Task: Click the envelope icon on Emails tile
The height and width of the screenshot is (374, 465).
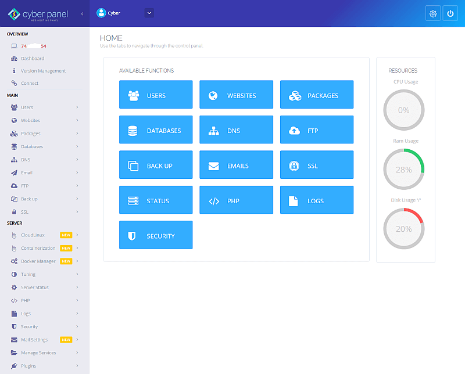Action: point(213,166)
